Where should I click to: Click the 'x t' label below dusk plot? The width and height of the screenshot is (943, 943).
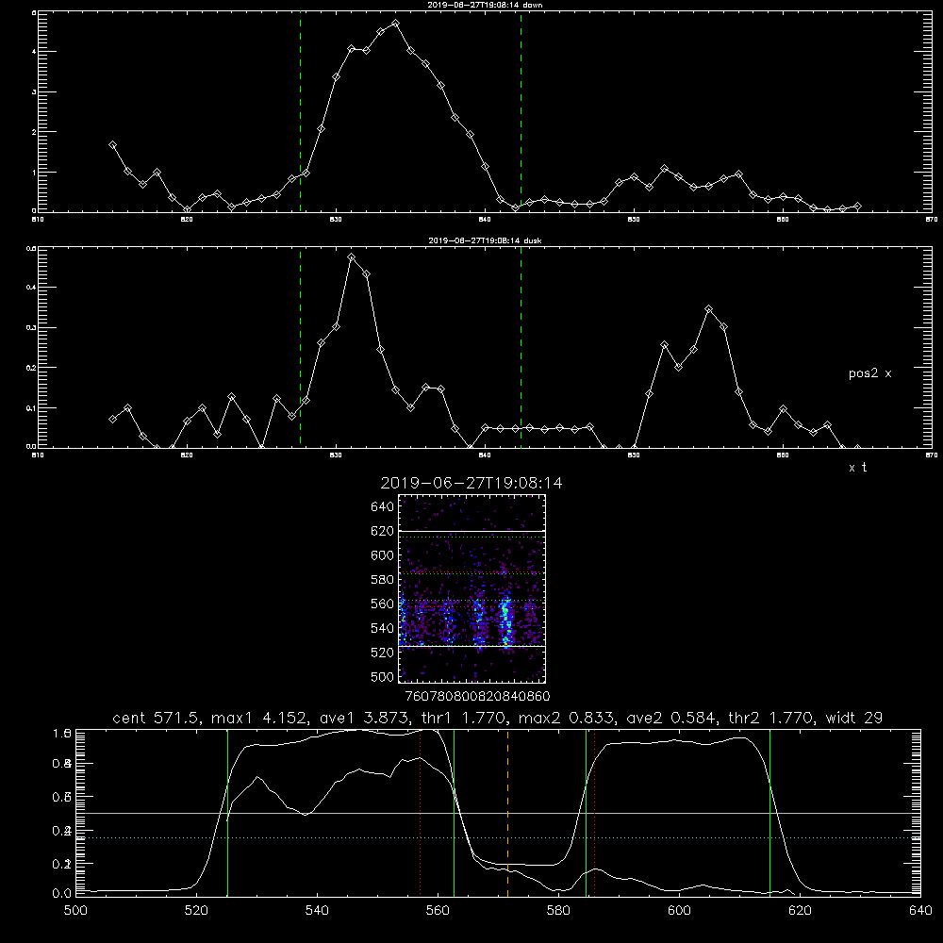pos(857,468)
